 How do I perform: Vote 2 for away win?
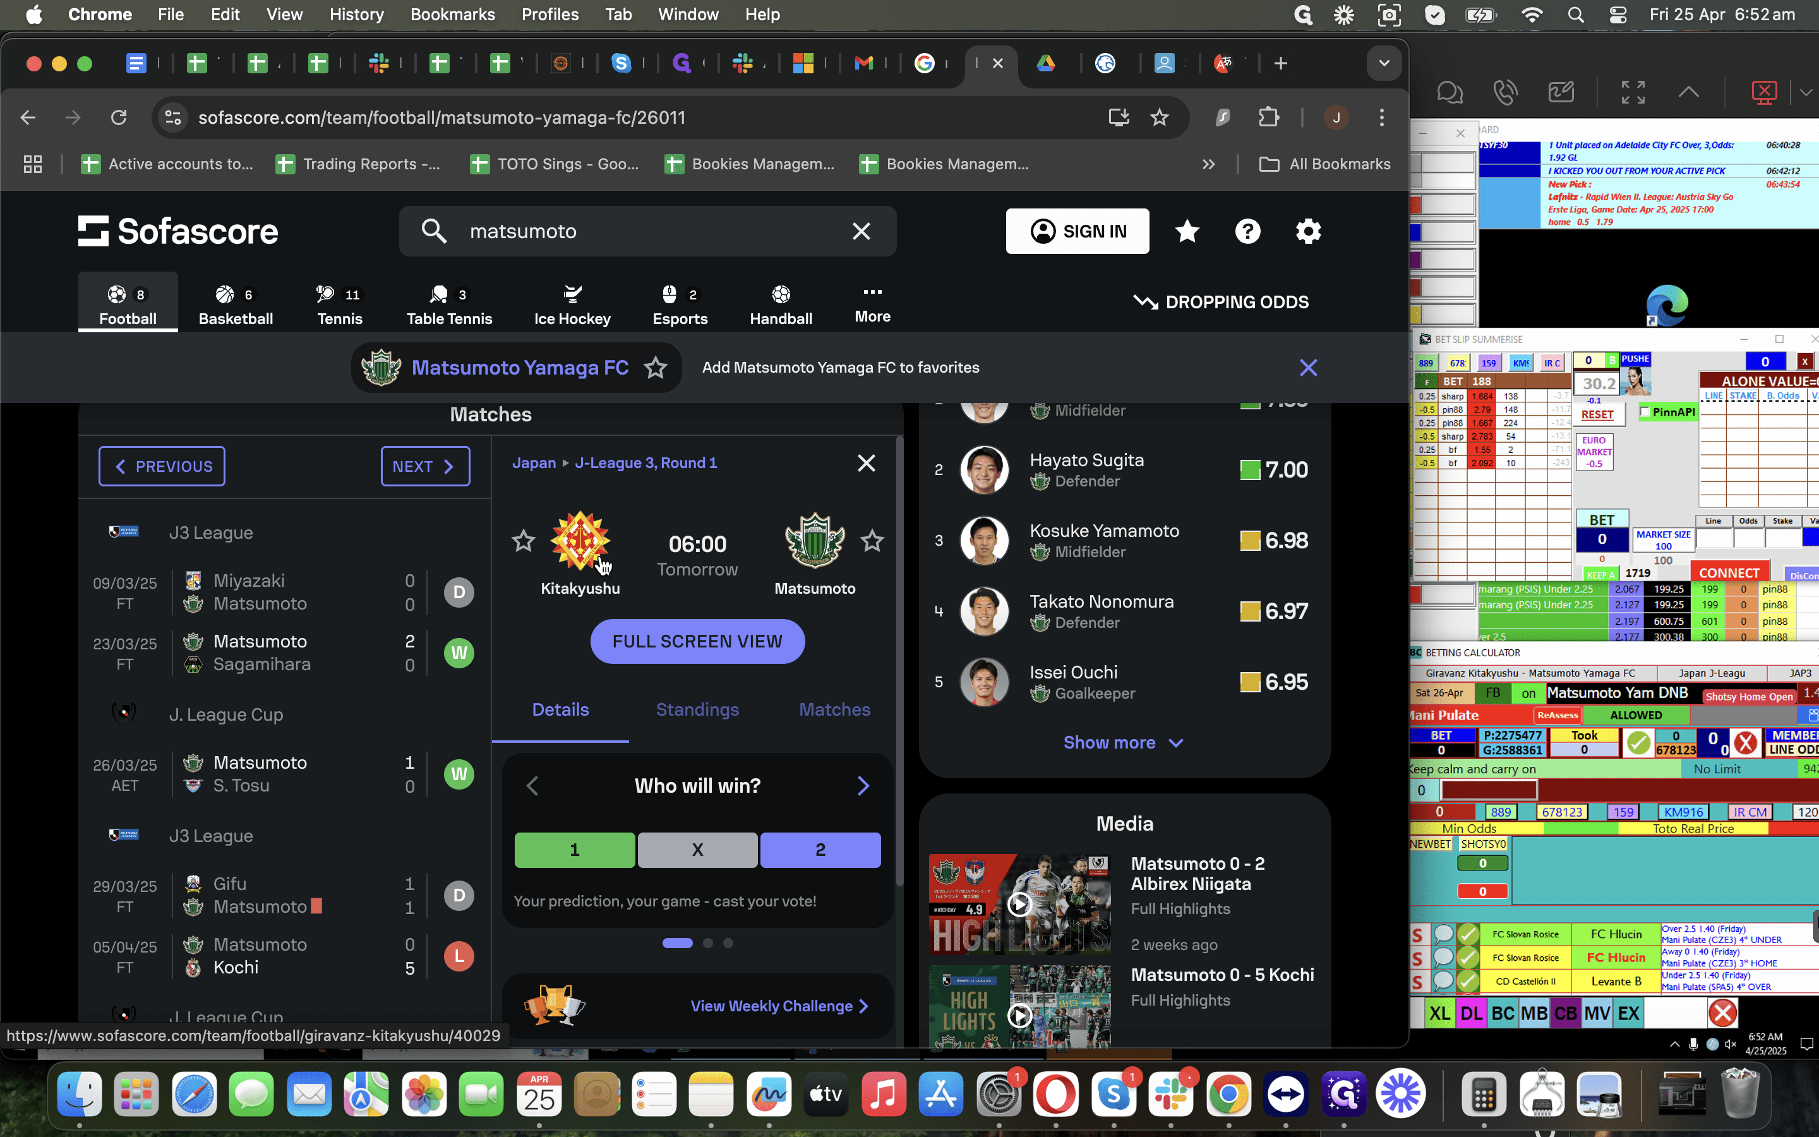[820, 850]
